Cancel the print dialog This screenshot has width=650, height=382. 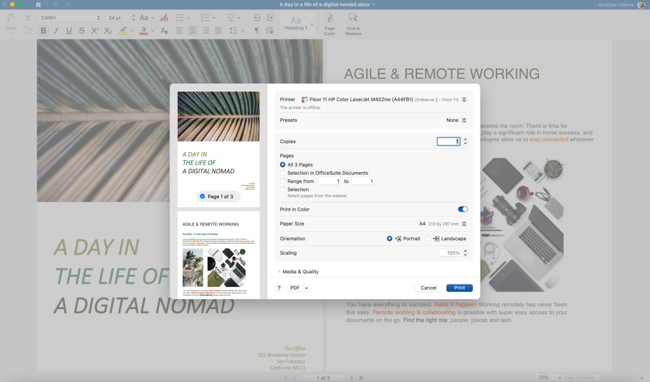pos(428,288)
